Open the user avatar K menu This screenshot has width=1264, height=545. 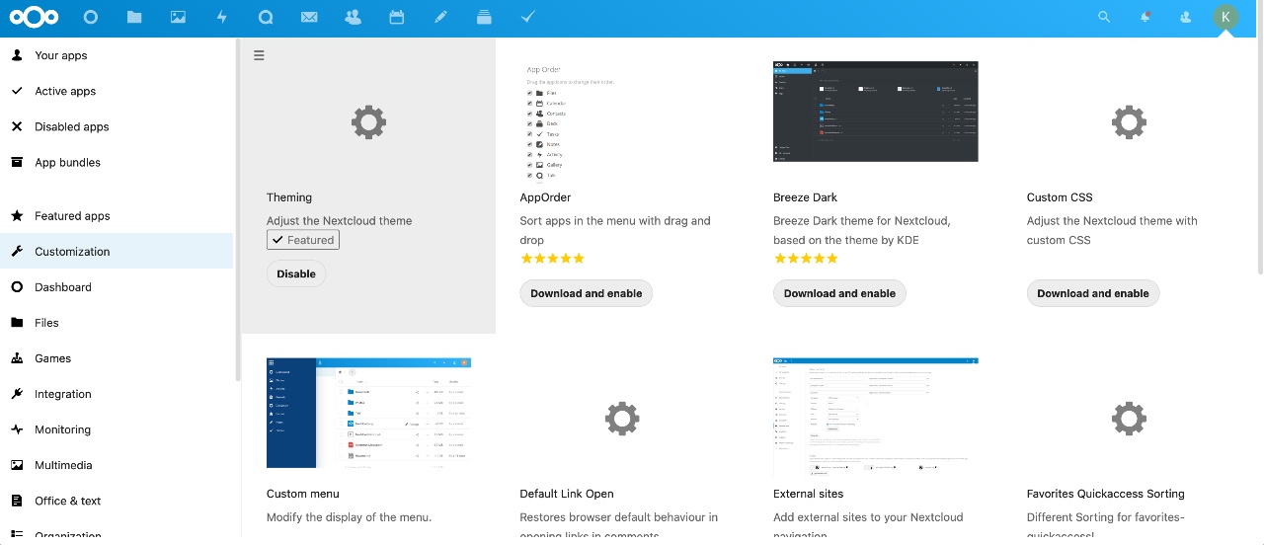(x=1225, y=17)
